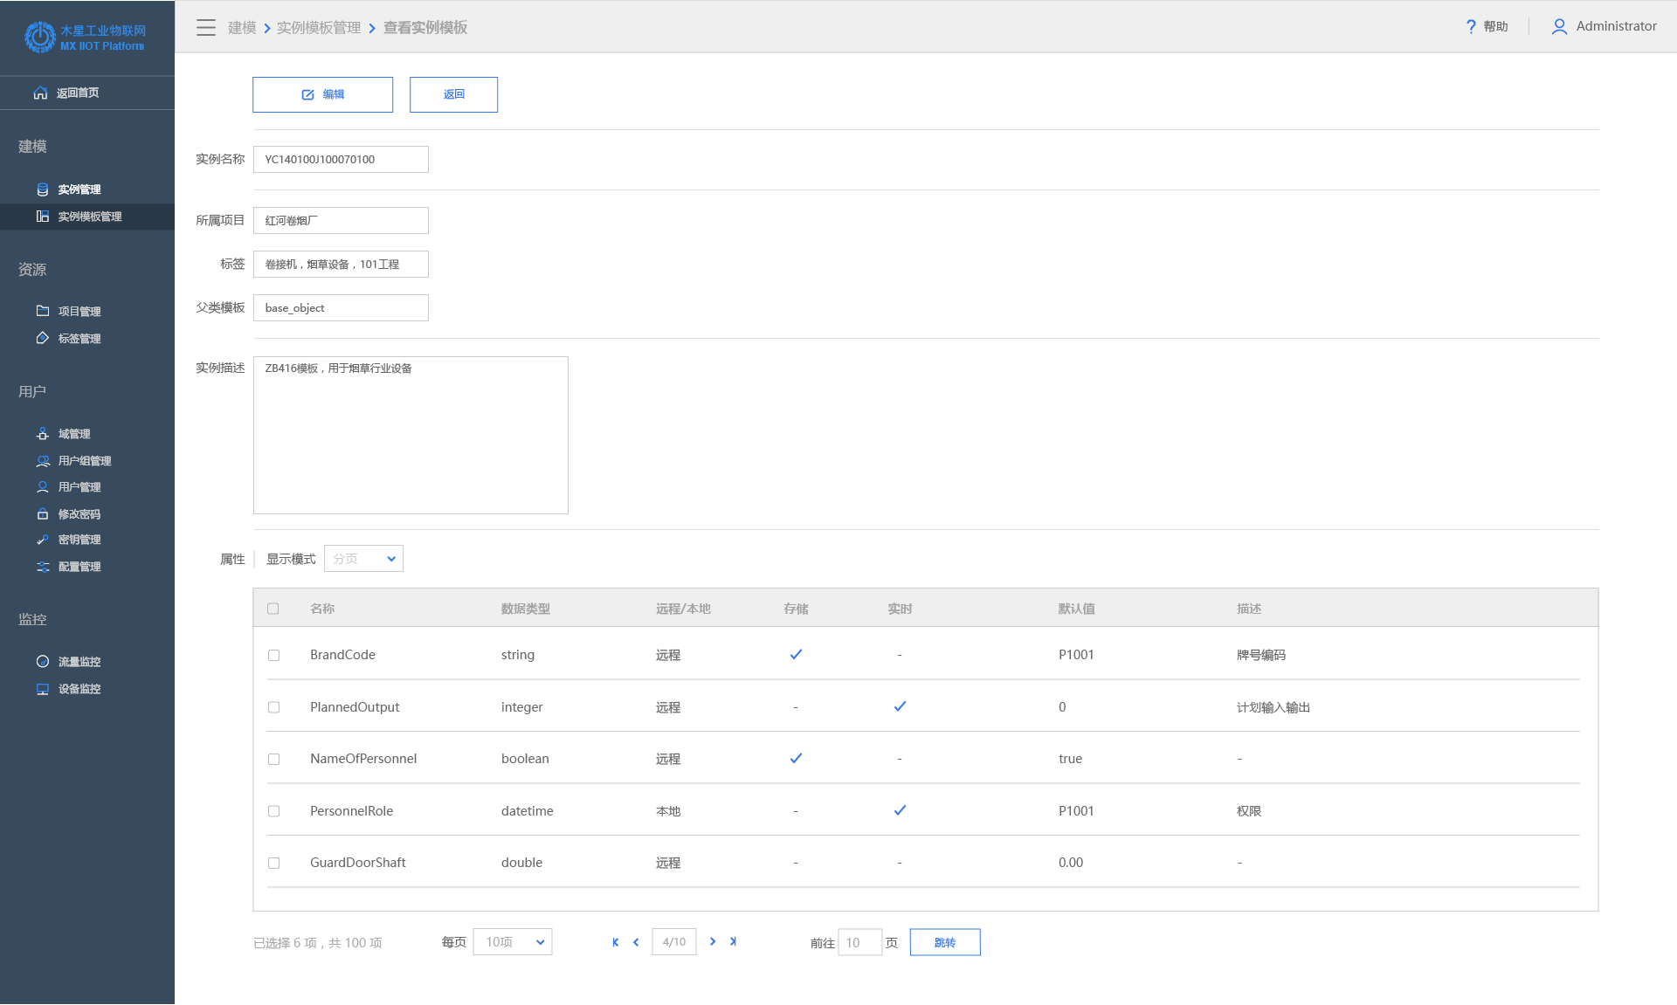Click the tag icon next to 标签管理
Image resolution: width=1677 pixels, height=1005 pixels.
tap(42, 338)
